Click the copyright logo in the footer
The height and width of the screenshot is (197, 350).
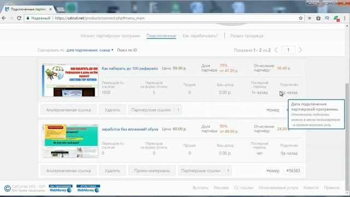(x=7, y=188)
